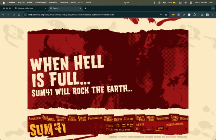Open the Biopsy section

[118, 119]
